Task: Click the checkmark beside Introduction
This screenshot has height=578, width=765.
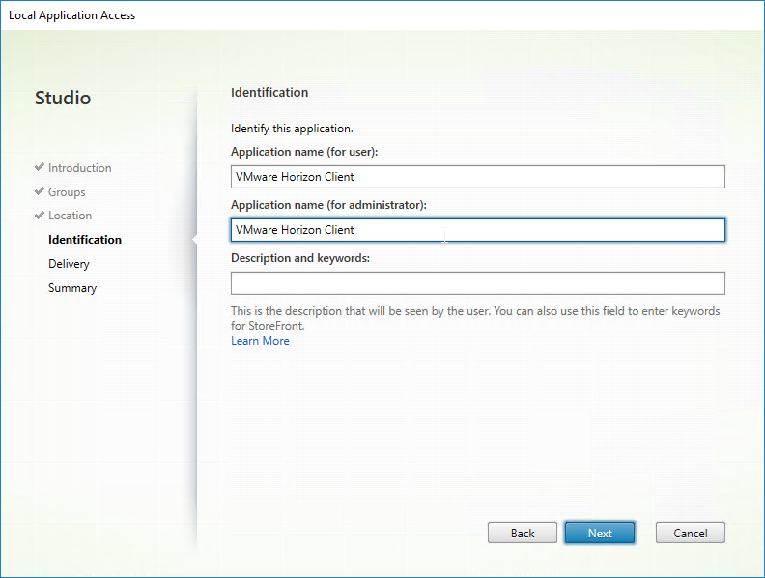Action: point(40,167)
